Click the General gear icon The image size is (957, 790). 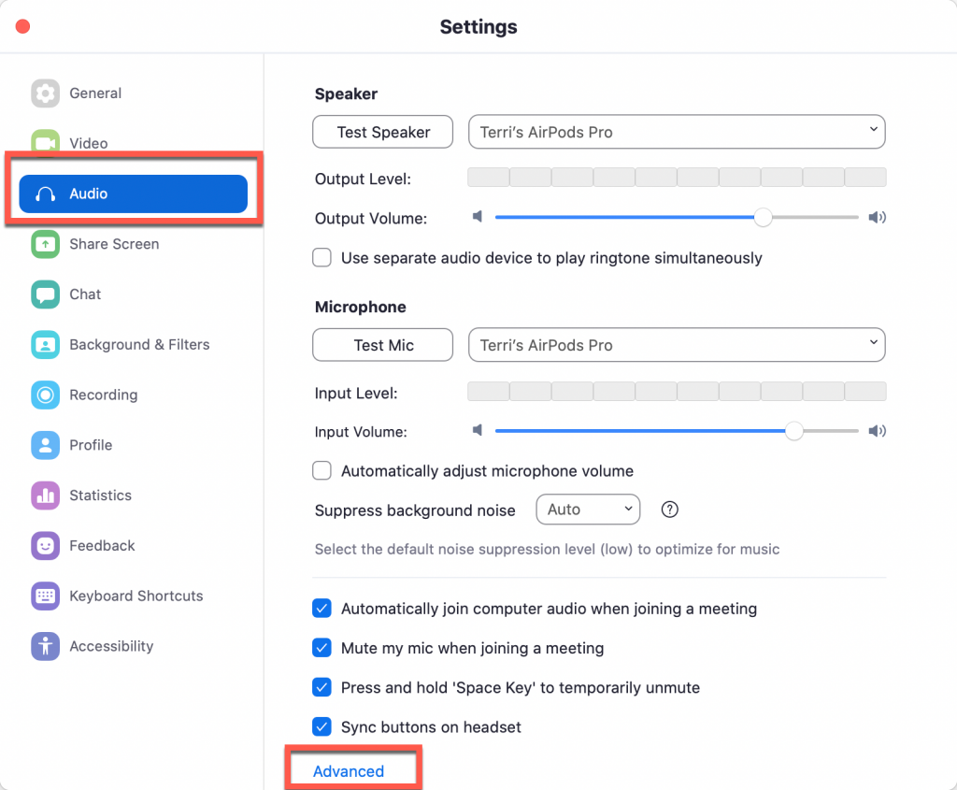pos(45,93)
